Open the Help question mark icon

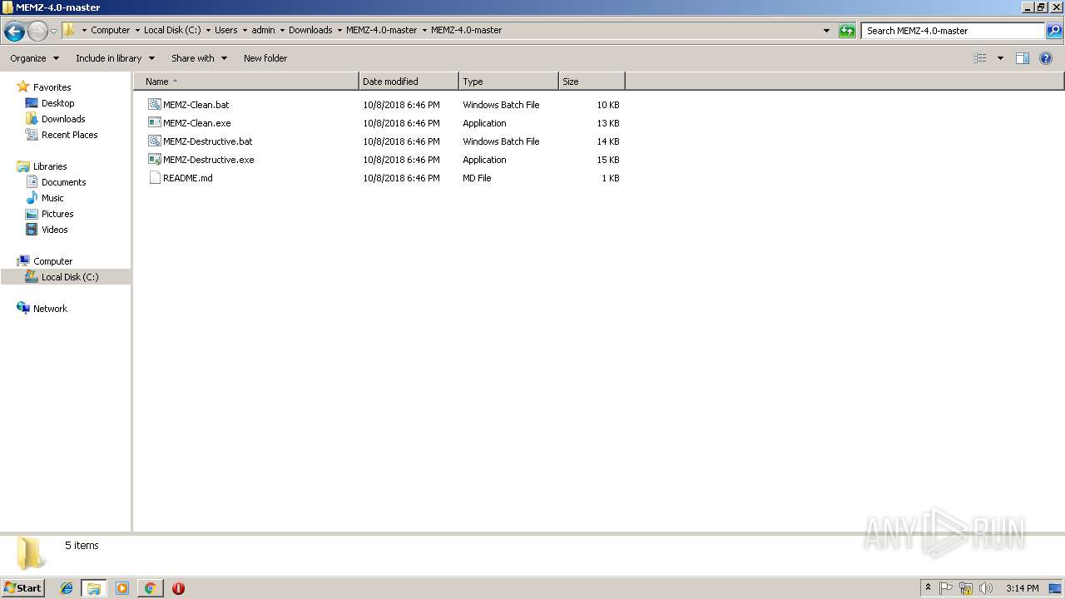click(x=1047, y=58)
